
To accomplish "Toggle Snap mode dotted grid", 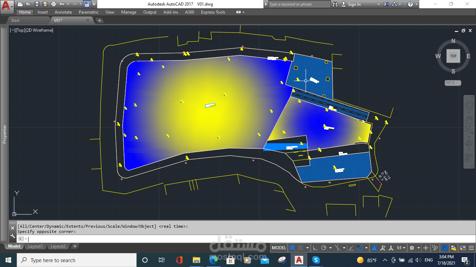I will (301, 248).
